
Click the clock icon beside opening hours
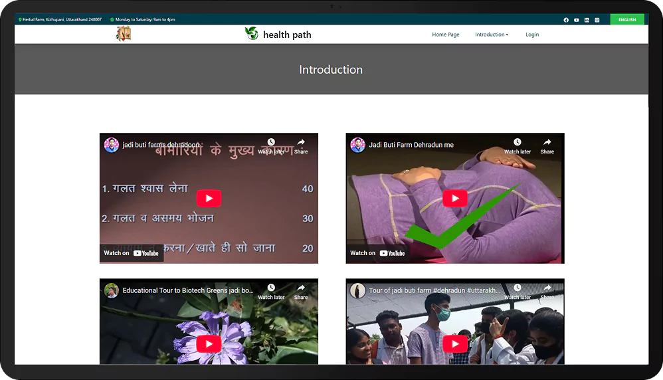point(112,19)
